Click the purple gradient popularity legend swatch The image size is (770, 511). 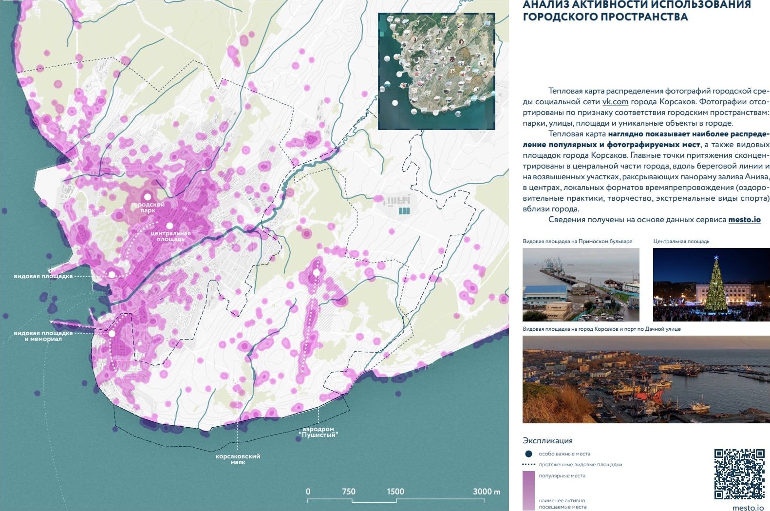pyautogui.click(x=528, y=490)
